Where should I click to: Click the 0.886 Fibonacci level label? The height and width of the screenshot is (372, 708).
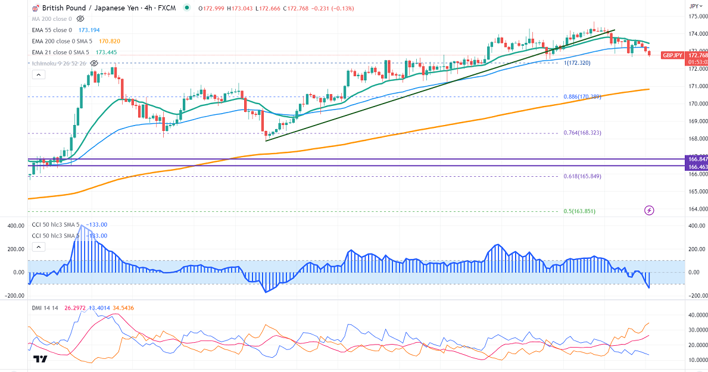click(x=582, y=96)
